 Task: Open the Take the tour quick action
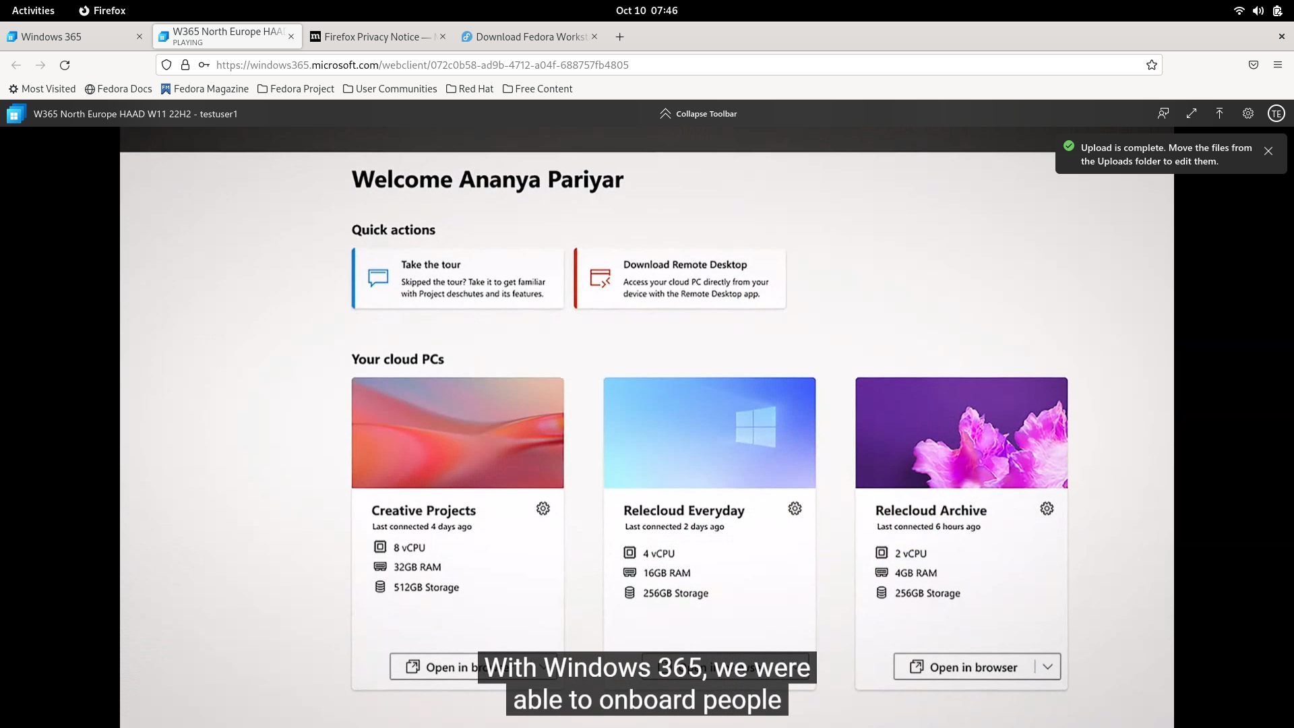point(458,278)
